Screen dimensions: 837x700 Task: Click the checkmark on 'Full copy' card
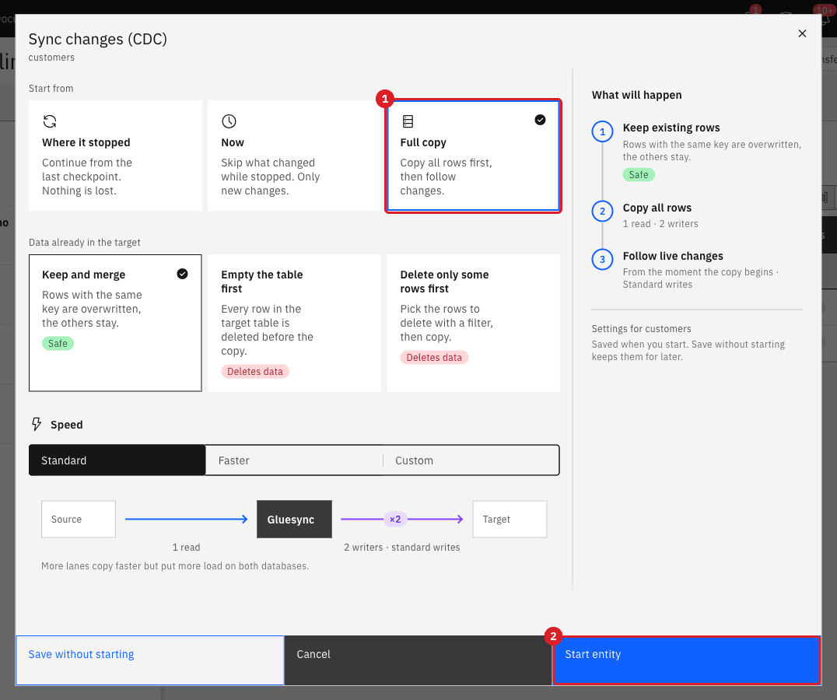[540, 120]
